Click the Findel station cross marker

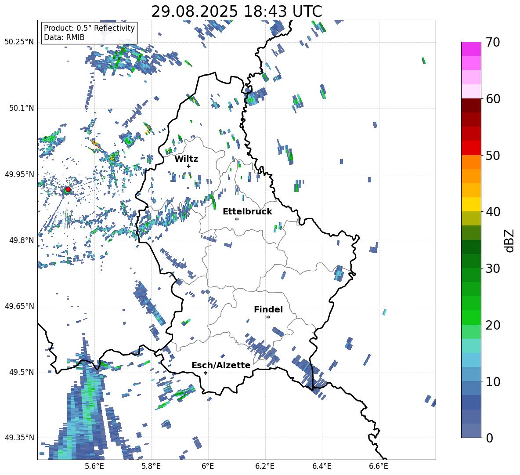coord(268,317)
